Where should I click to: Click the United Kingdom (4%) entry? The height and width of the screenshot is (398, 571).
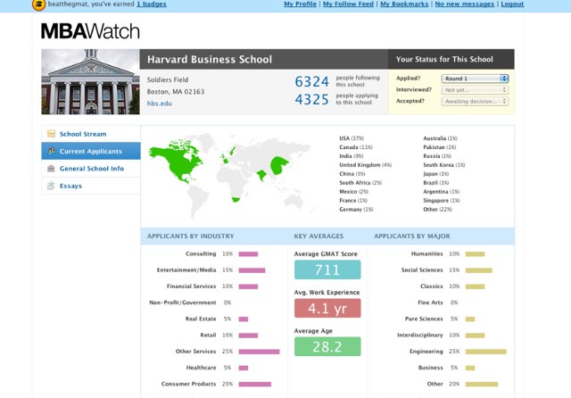(x=365, y=165)
